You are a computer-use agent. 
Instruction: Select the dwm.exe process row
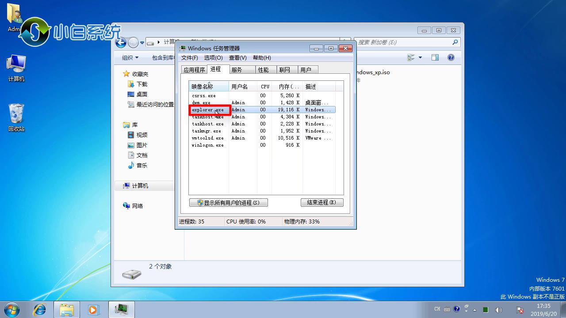(262, 102)
